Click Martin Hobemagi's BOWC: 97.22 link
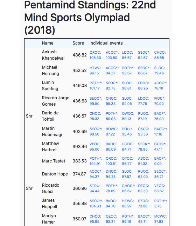This screenshot has width=196, height=226. 112,132
